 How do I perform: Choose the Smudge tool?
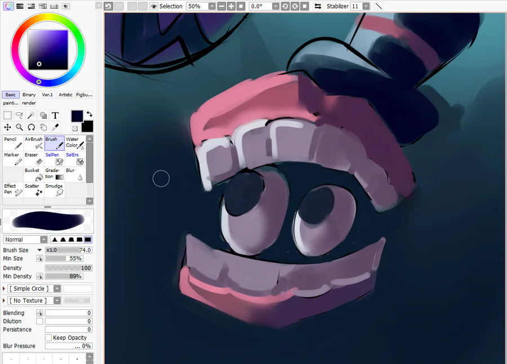click(54, 189)
